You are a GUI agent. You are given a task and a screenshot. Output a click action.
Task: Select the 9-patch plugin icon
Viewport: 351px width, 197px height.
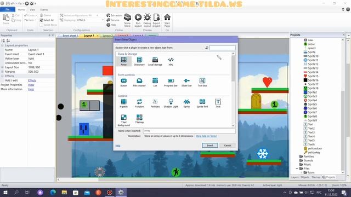123,103
